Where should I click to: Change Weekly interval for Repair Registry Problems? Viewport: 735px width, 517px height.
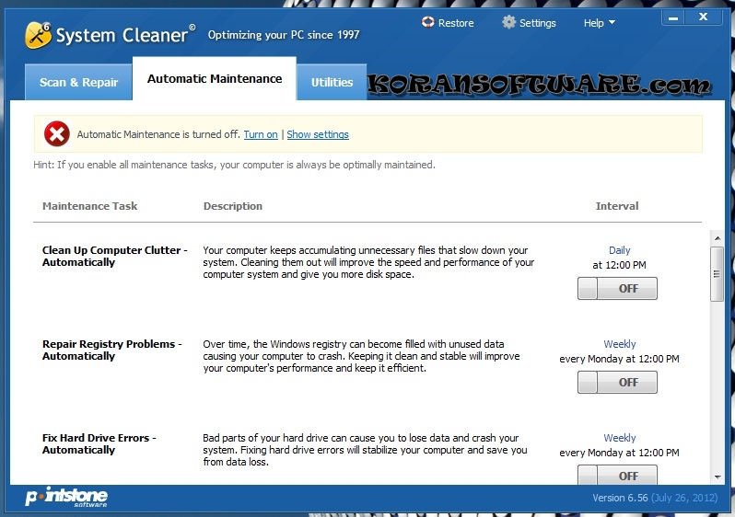(619, 344)
